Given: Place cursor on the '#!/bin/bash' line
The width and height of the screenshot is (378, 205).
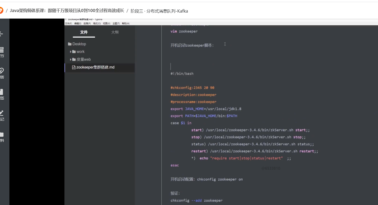Looking at the screenshot, I should pos(182,74).
